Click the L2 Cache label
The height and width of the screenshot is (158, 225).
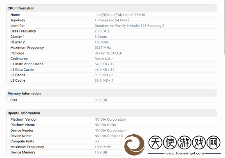point(18,75)
